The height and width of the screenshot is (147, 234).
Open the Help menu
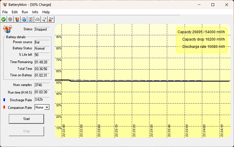tap(46, 12)
